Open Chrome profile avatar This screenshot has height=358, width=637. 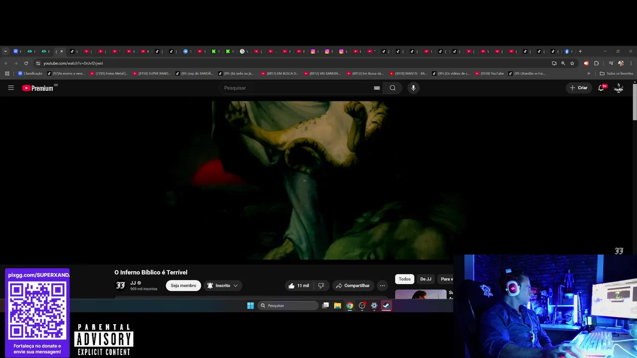click(x=621, y=63)
